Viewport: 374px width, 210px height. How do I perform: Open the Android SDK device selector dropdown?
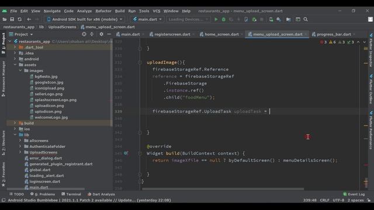coord(85,19)
